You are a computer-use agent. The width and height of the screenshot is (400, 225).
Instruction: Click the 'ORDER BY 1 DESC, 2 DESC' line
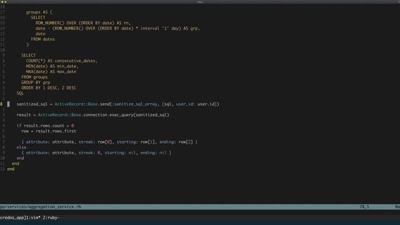49,87
